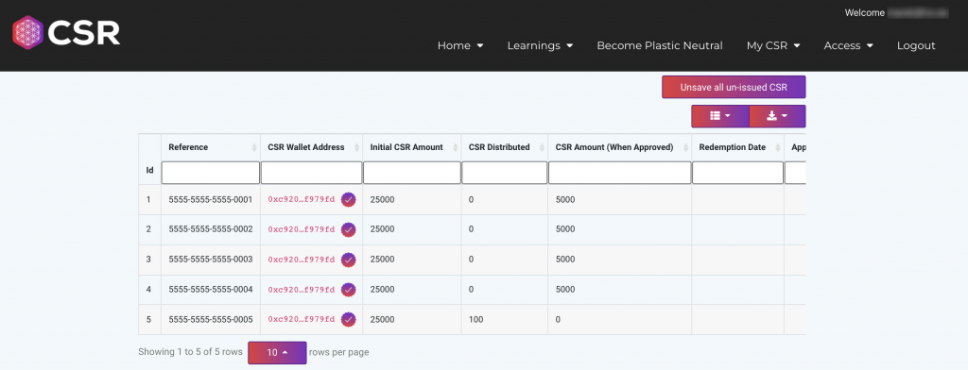Sort by Redemption Date arrows
Viewport: 968px width, 370px height.
click(779, 148)
